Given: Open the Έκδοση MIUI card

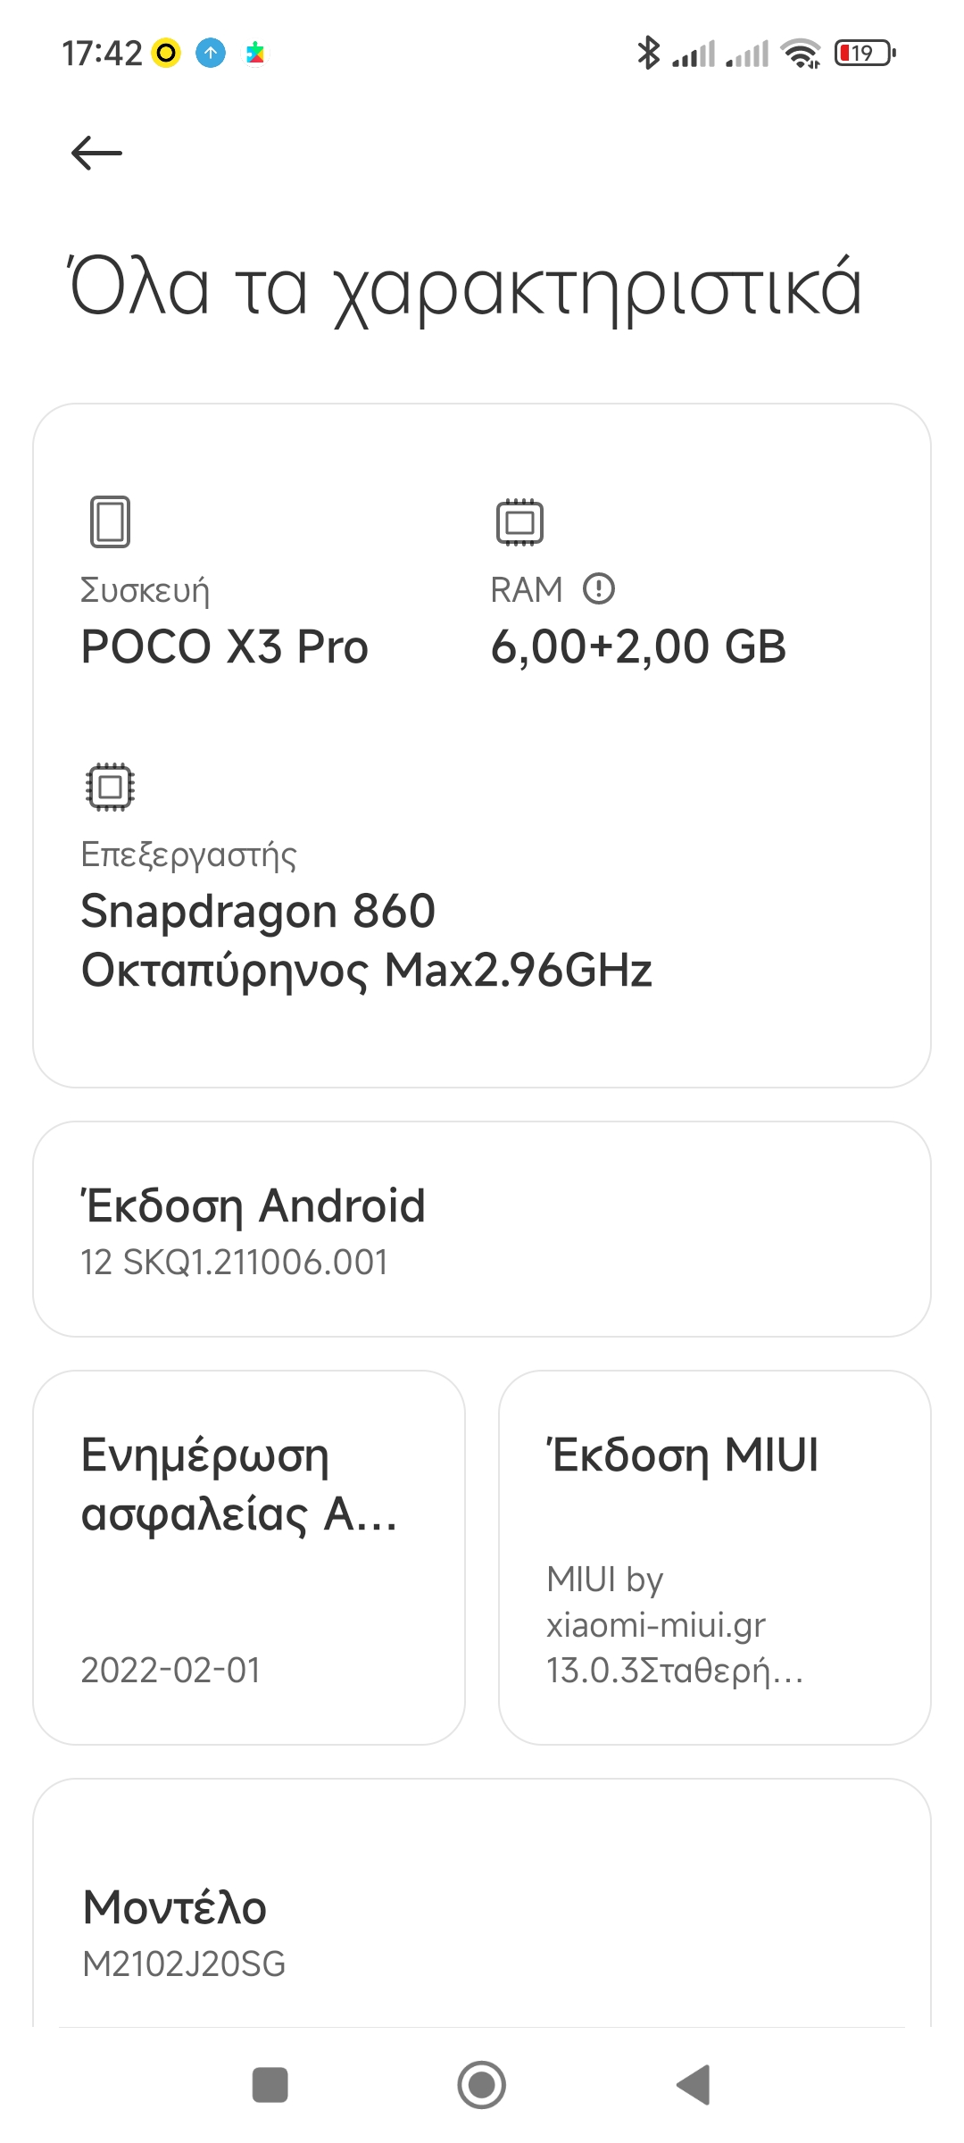Looking at the screenshot, I should pyautogui.click(x=714, y=1557).
